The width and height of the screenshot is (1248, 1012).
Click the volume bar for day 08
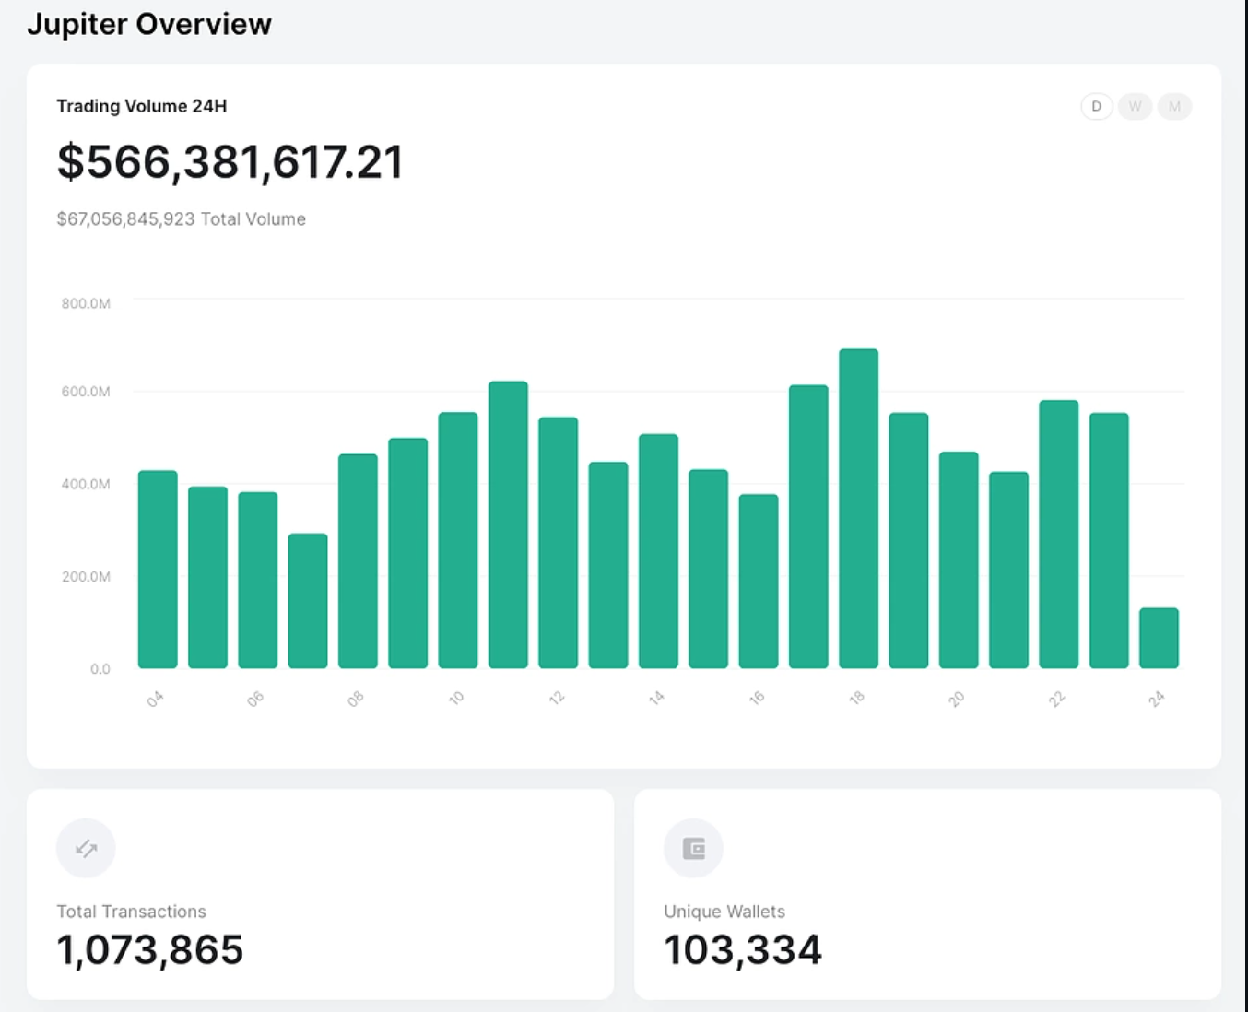pos(358,561)
